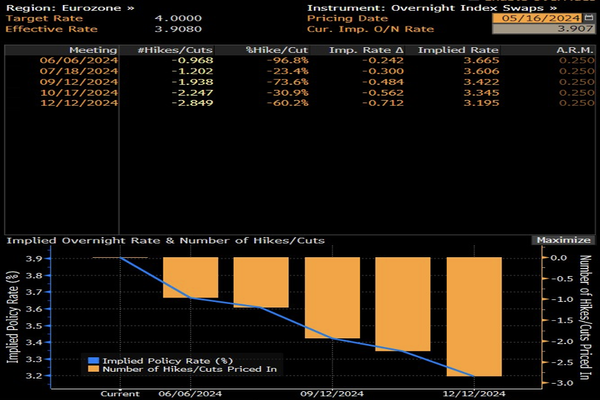
Task: Click the -73.6% hike/cut probability
Action: [287, 82]
